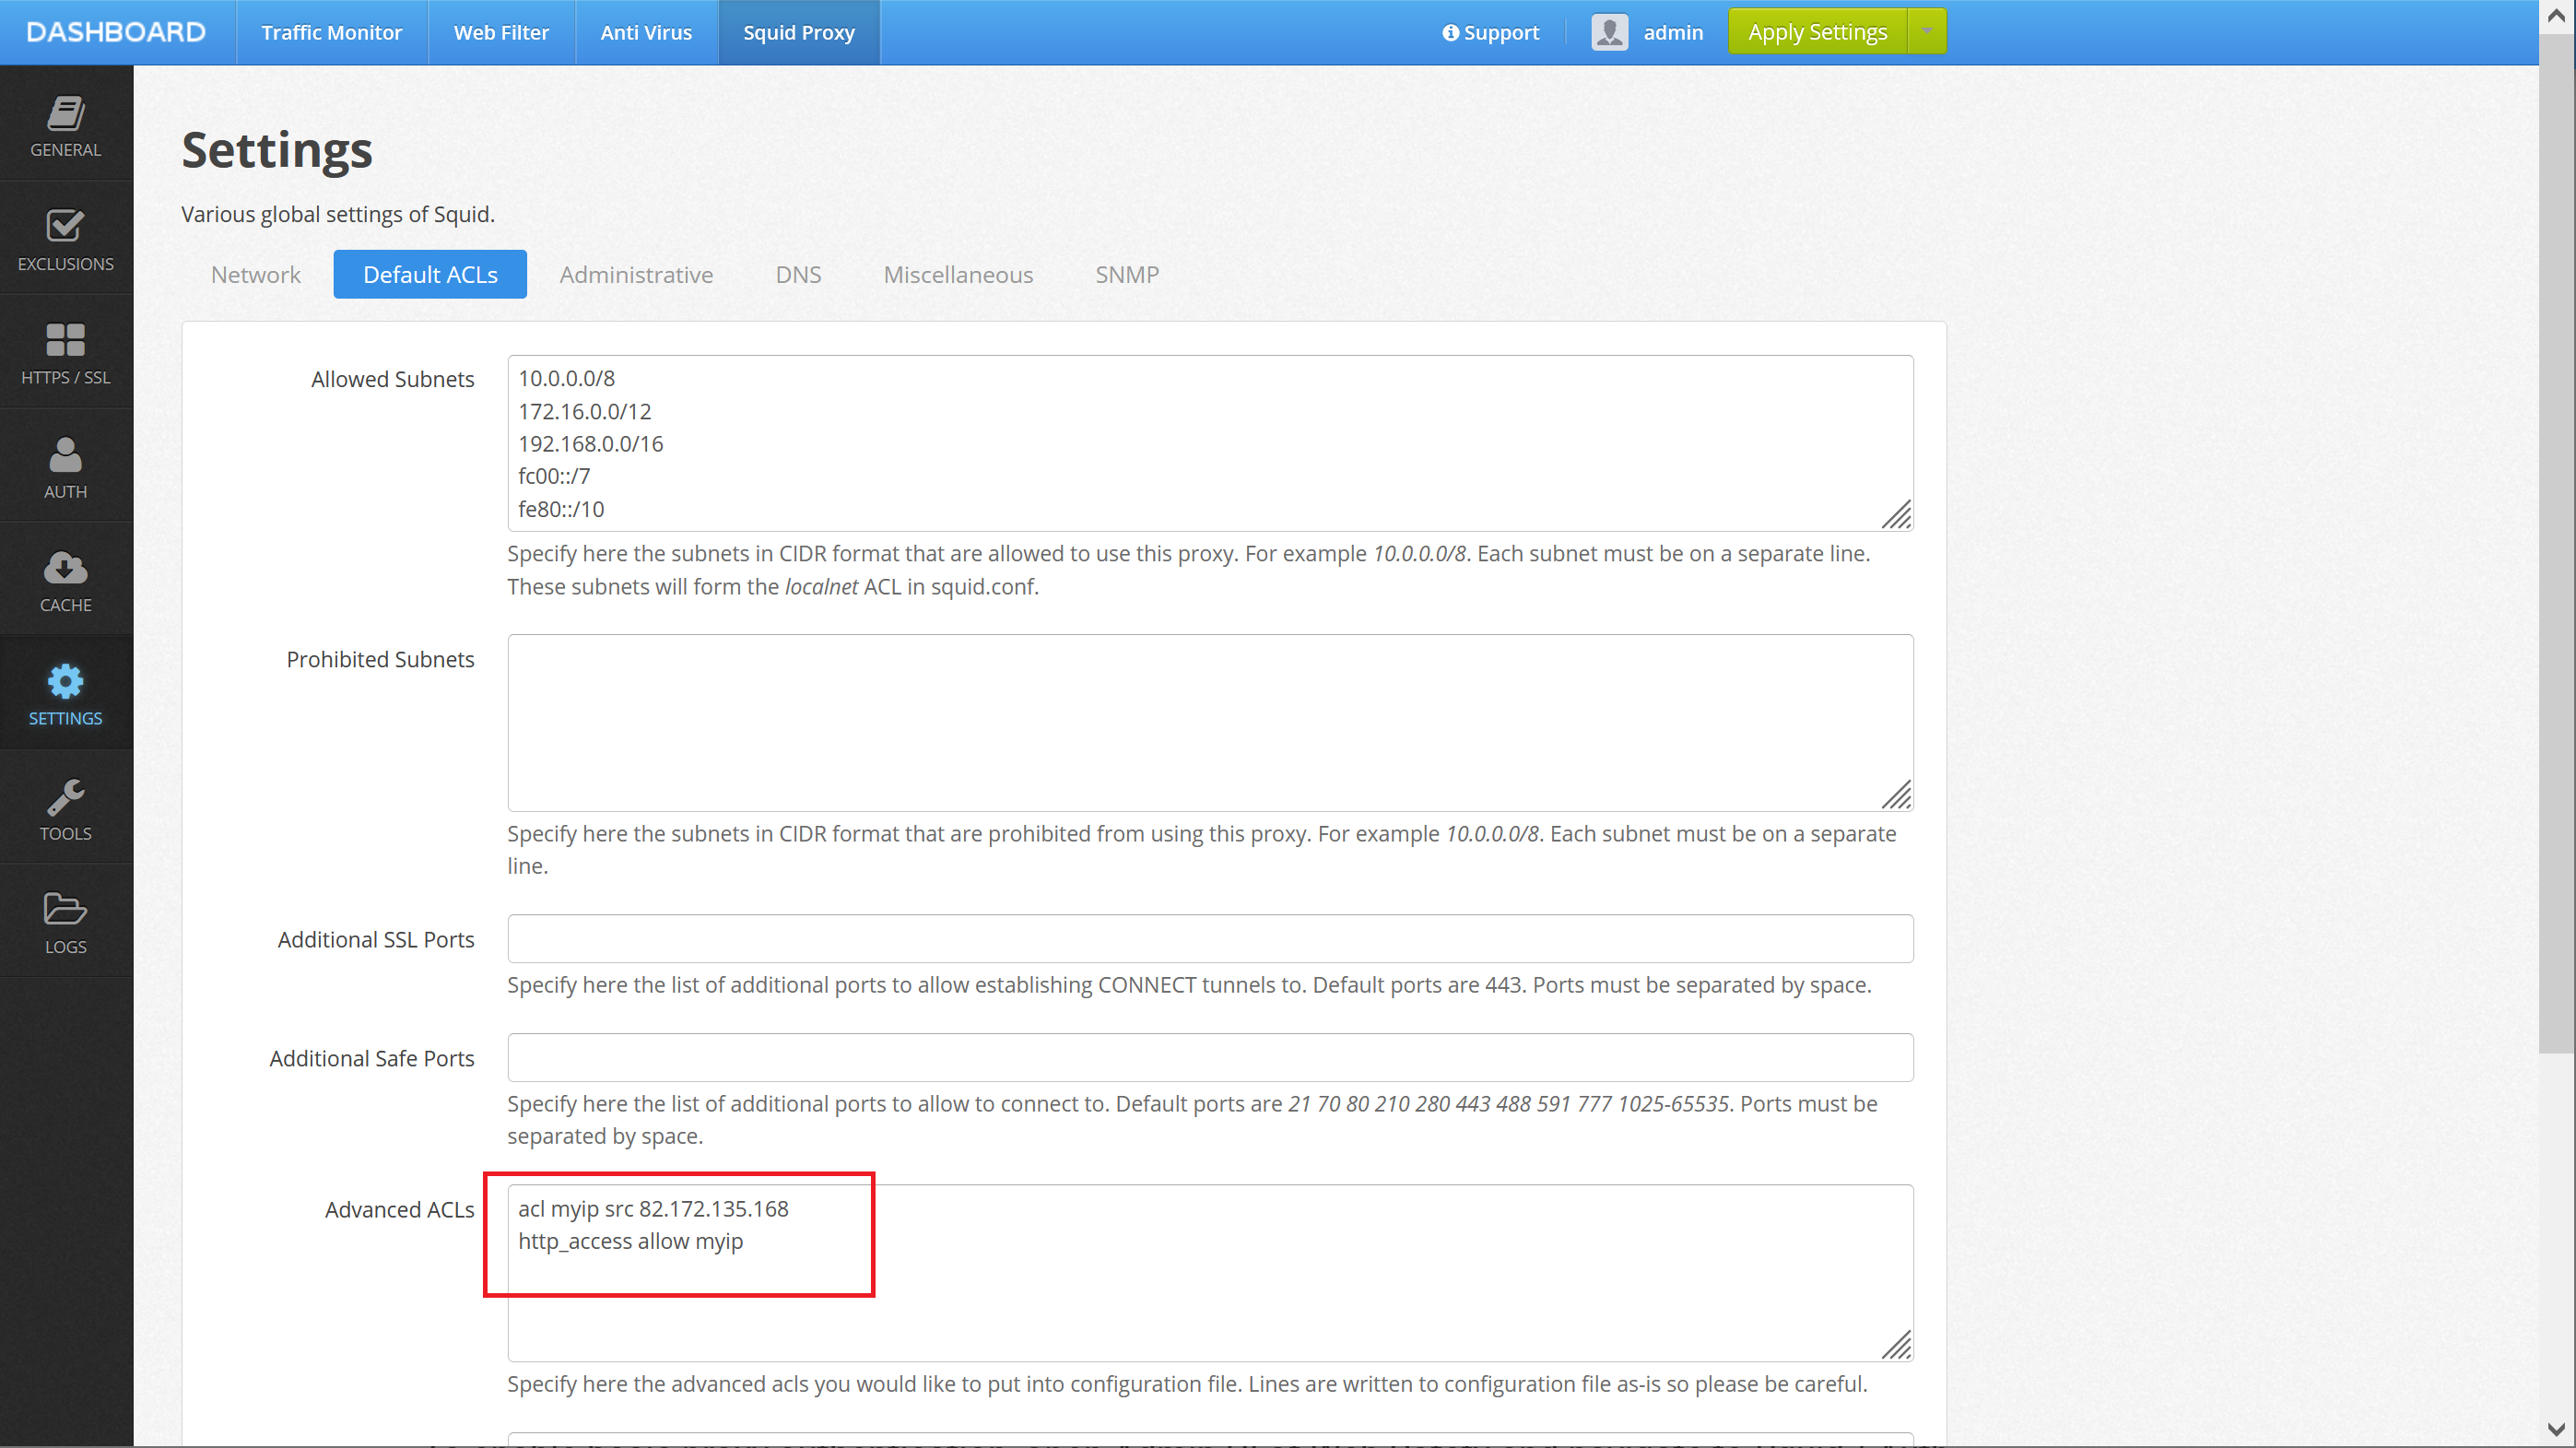The width and height of the screenshot is (2576, 1448).
Task: Switch to the Miscellaneous tab
Action: click(x=958, y=274)
